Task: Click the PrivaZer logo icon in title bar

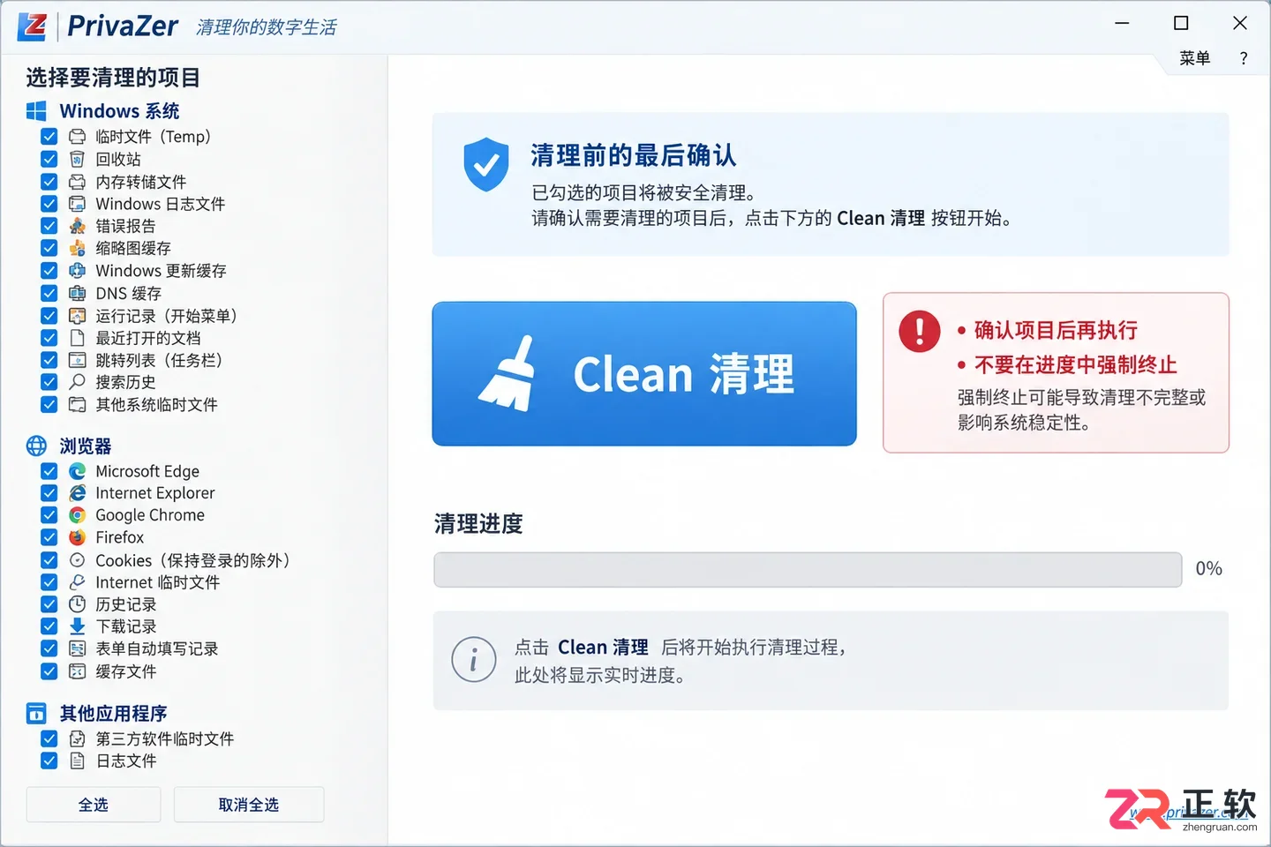Action: tap(33, 26)
